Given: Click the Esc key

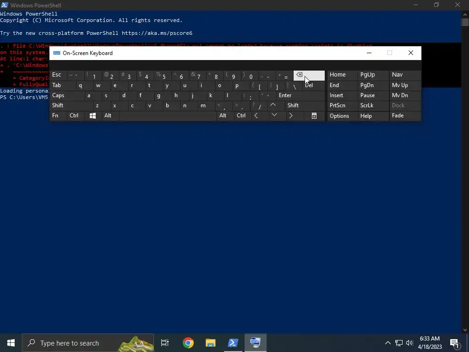Looking at the screenshot, I should tap(58, 76).
